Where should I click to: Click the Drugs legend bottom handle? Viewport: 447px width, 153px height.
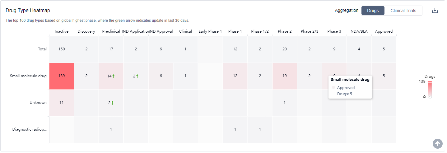(x=430, y=97)
